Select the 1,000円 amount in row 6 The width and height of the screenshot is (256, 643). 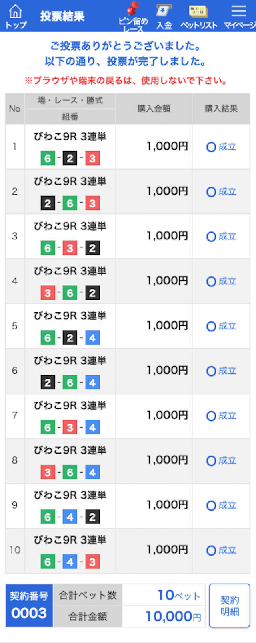point(167,371)
